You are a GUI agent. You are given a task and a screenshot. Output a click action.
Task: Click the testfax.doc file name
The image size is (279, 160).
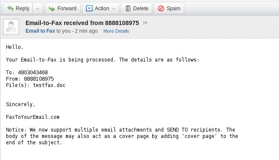coord(49,85)
